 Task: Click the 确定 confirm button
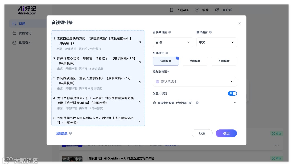(x=226, y=133)
